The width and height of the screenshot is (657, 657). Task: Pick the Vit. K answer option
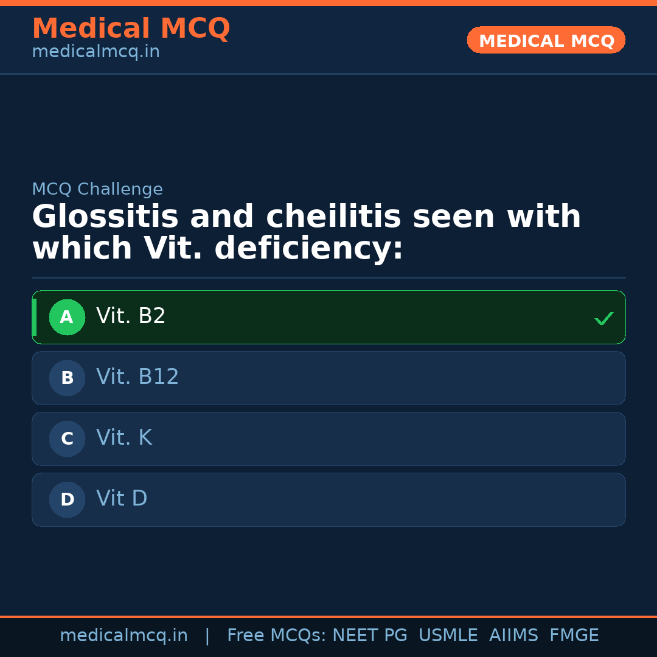124,438
